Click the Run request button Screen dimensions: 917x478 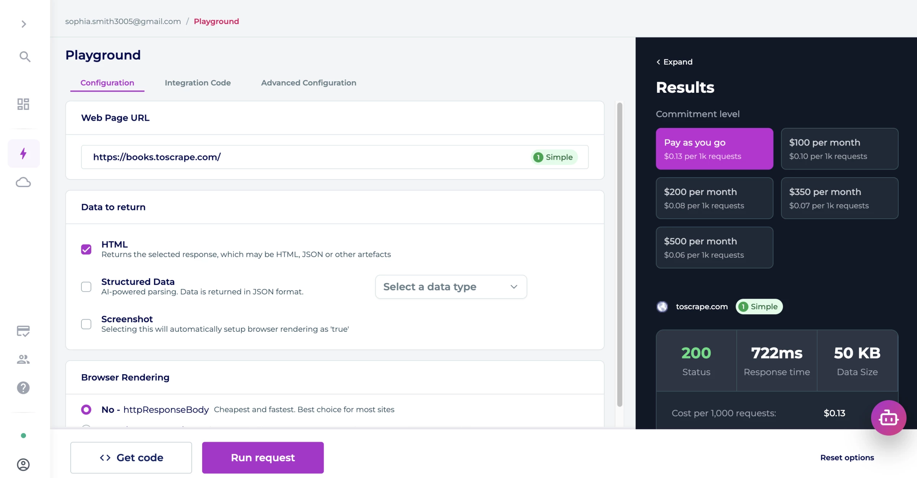tap(263, 458)
